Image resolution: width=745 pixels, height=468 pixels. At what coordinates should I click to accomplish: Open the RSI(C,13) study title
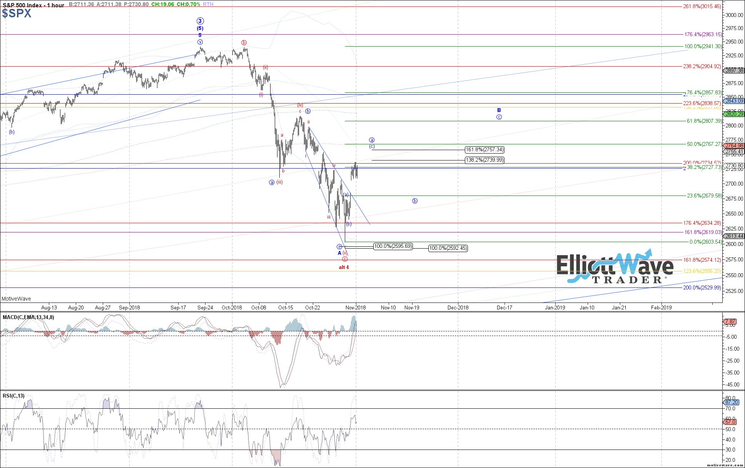[x=13, y=396]
